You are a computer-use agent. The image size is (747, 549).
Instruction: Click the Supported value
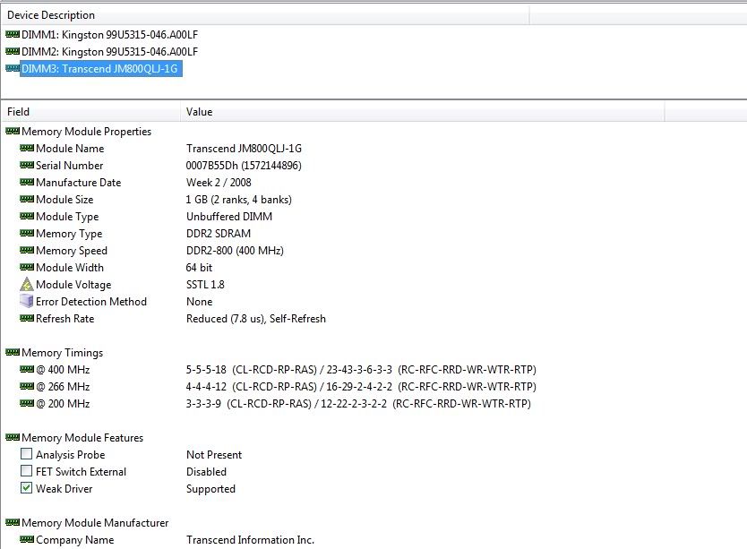click(210, 489)
